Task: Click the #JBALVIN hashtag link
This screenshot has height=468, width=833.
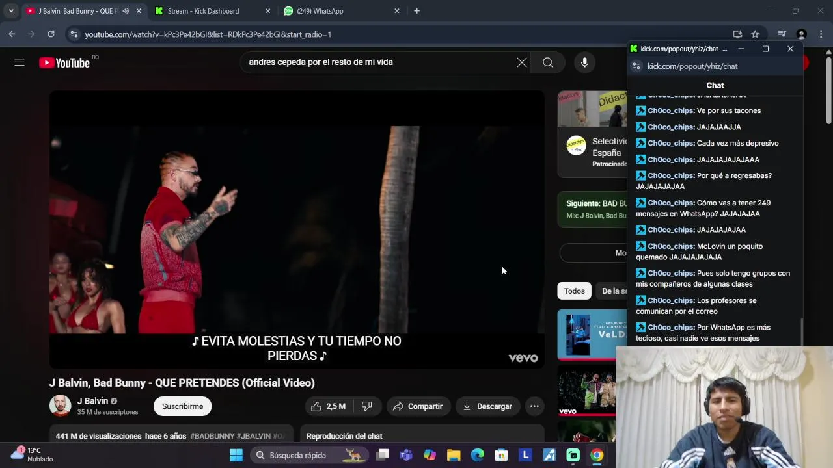Action: coord(253,436)
